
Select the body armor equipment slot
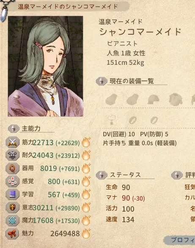pos(176,99)
